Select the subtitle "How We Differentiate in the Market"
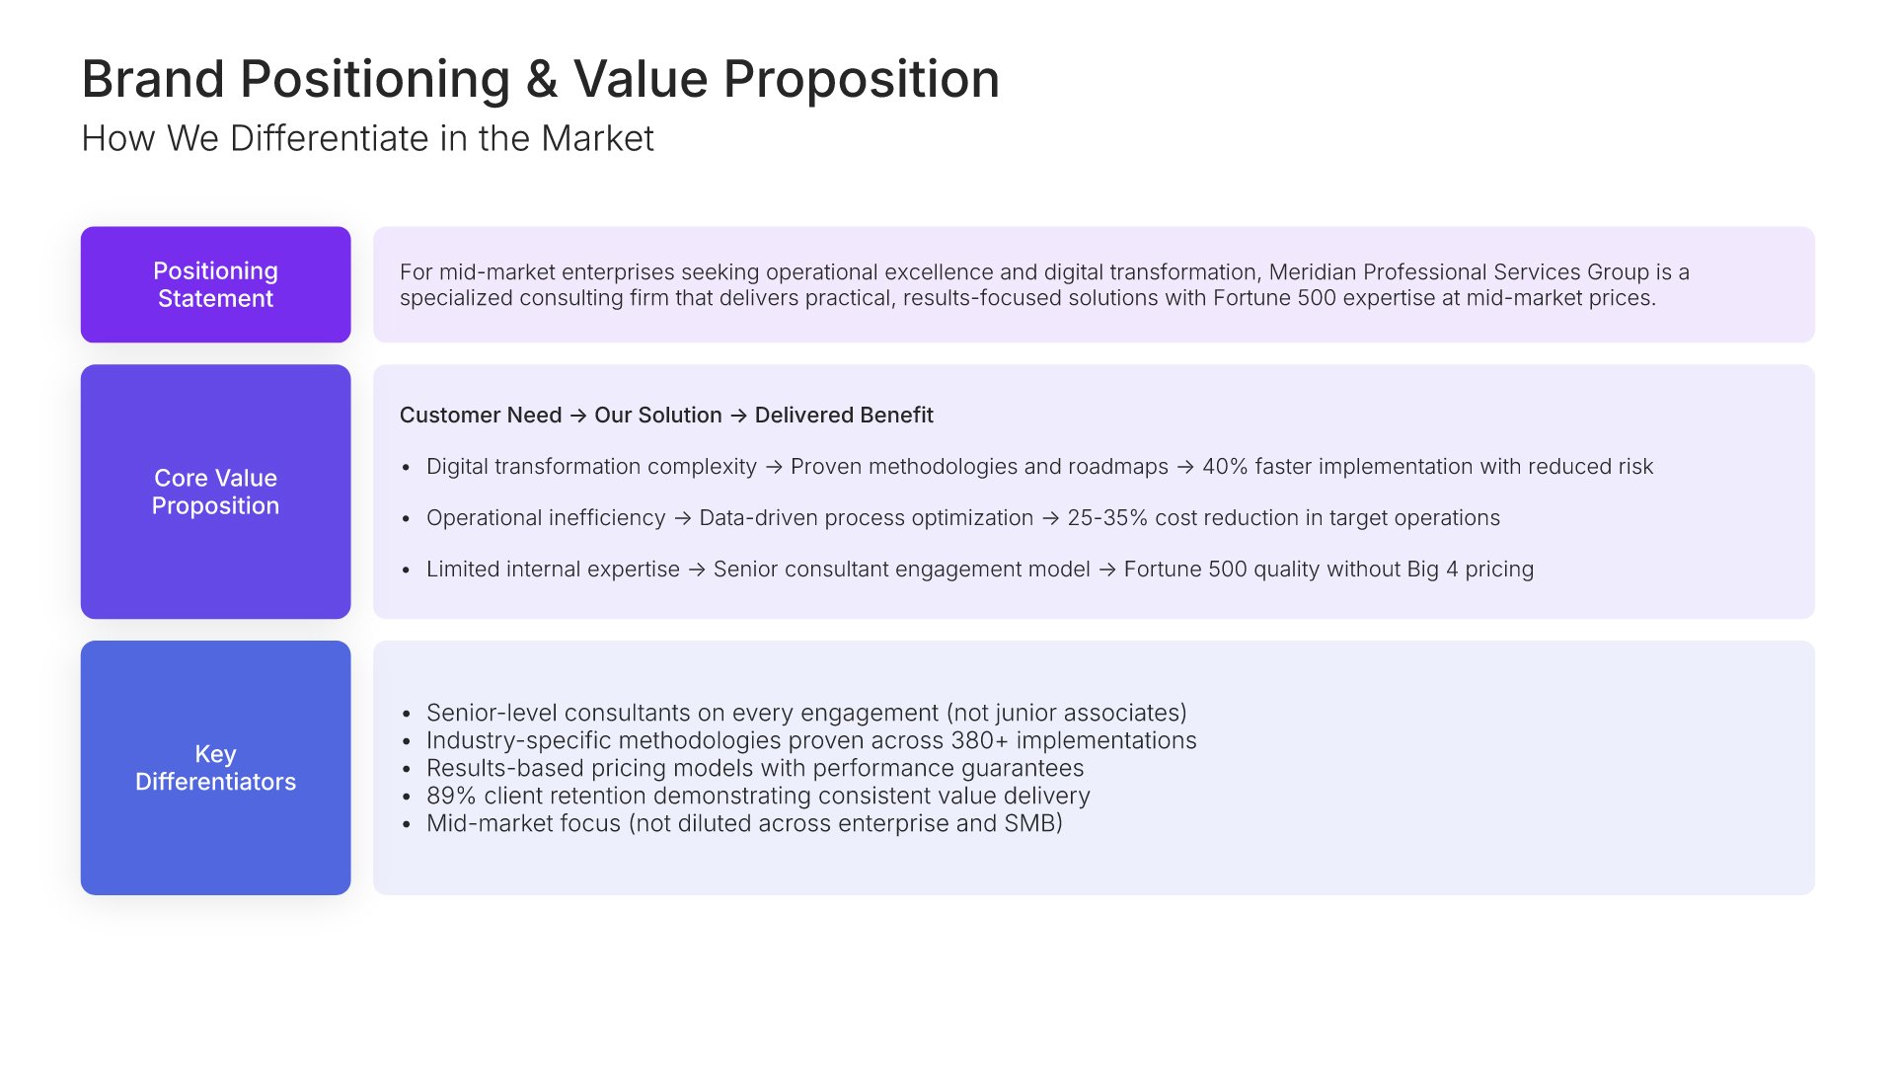 (x=367, y=138)
